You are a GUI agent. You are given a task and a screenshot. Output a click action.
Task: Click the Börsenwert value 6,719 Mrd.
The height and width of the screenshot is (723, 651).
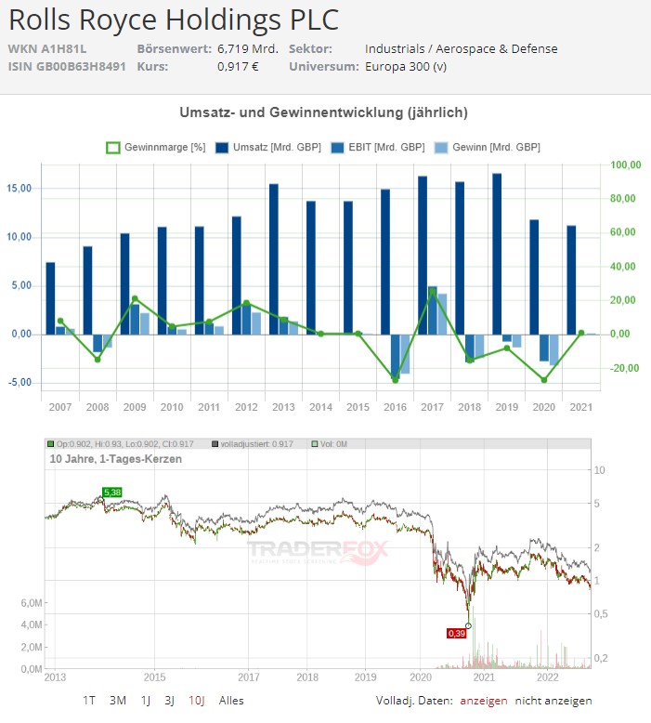tap(248, 49)
